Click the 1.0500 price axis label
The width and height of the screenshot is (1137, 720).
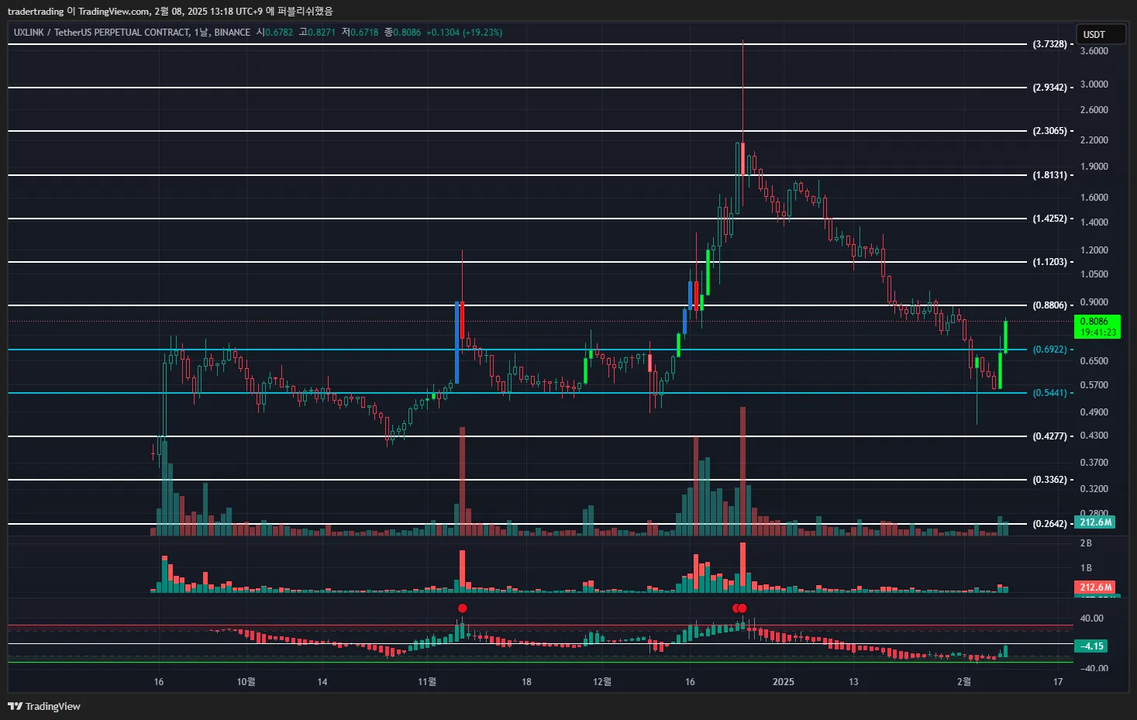click(x=1094, y=274)
